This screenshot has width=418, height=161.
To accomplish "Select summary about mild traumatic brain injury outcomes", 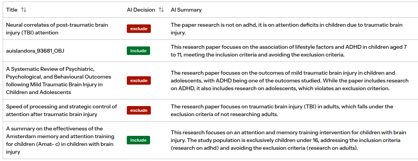I will pyautogui.click(x=290, y=80).
